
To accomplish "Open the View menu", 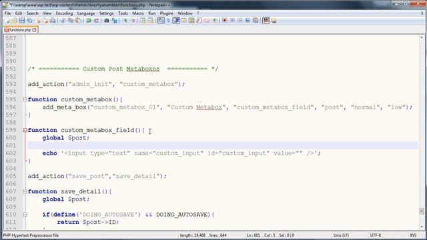I will coord(47,13).
